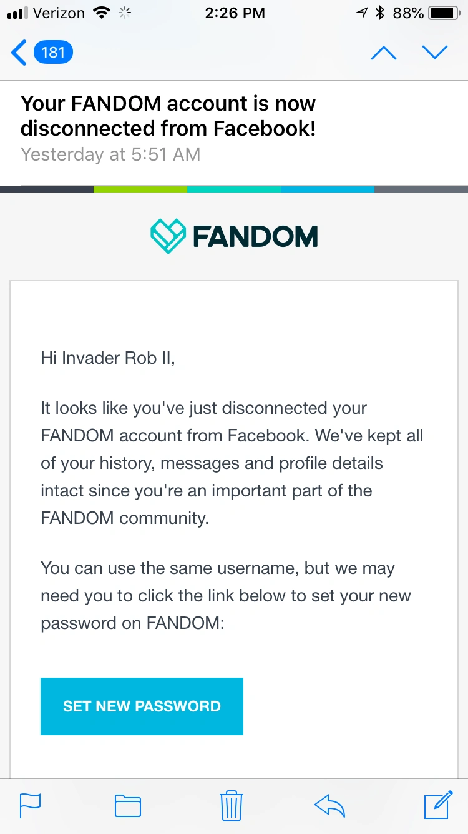Tap the green segment of color bar

pyautogui.click(x=140, y=189)
